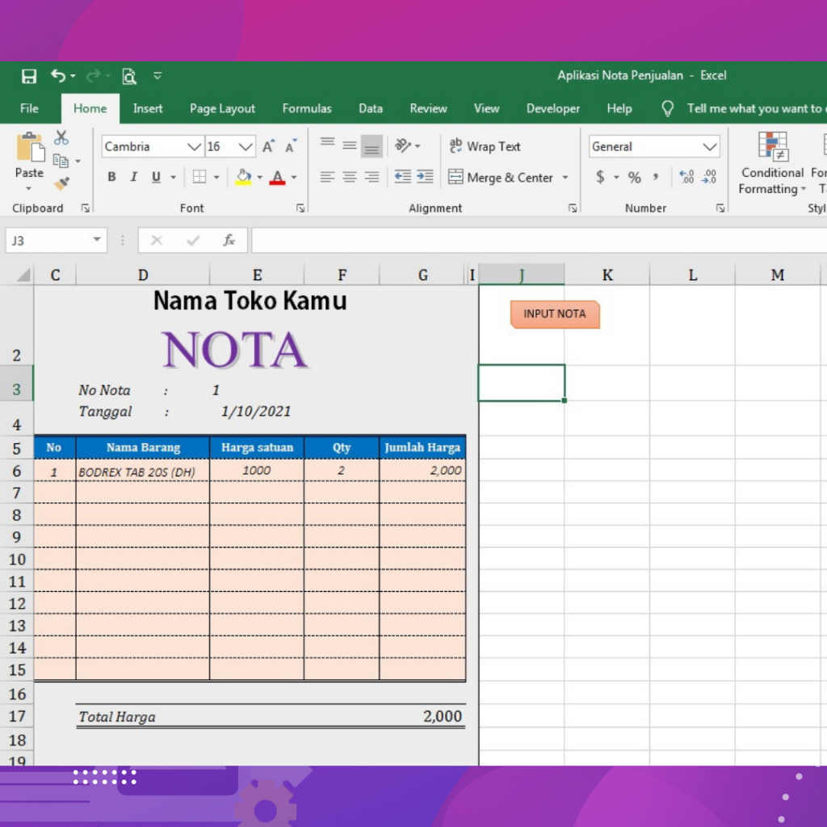Click the Undo arrow icon
The image size is (827, 827).
pos(58,76)
